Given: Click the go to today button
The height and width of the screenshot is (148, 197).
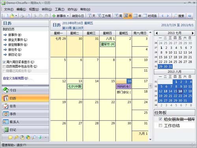Looking at the screenshot, I should coord(78,16).
